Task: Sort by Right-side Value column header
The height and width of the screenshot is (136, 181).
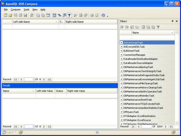Action: [92, 91]
